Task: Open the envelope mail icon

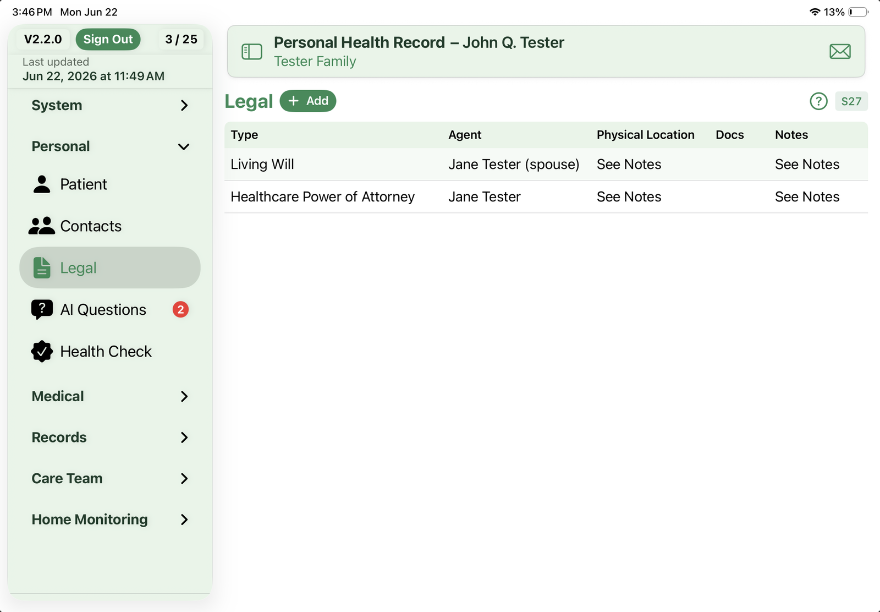Action: pyautogui.click(x=840, y=52)
